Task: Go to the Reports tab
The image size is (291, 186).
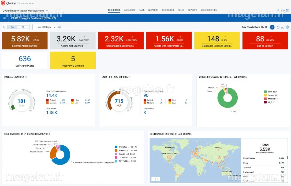Action: click(x=192, y=10)
